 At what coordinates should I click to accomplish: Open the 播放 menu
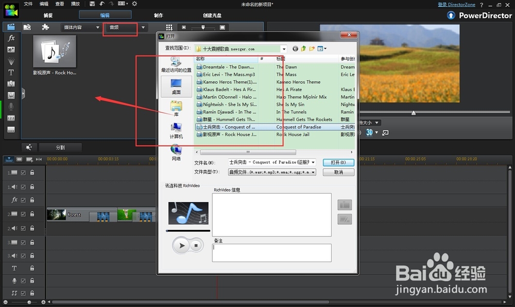[75, 4]
